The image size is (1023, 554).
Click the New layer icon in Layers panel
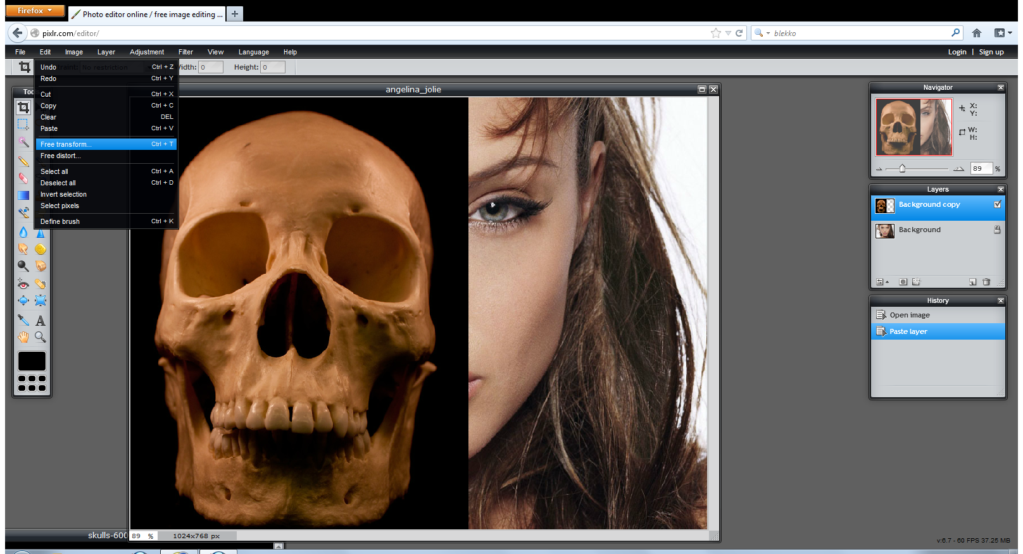pos(972,282)
